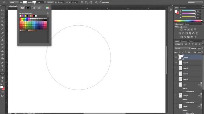This screenshot has width=204, height=114.
Task: Select the Color panel tab
Action: point(177,8)
